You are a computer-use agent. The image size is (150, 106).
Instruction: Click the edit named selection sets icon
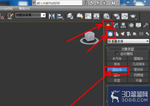(x=10, y=16)
